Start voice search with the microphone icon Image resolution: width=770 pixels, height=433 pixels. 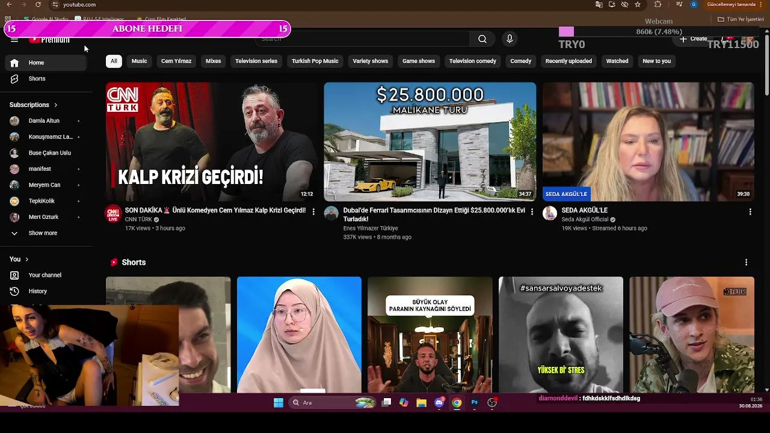tap(510, 39)
